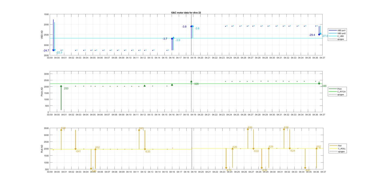Click the '328' pitch data label
Viewport: 383px width, 190px height.
pyautogui.click(x=196, y=84)
